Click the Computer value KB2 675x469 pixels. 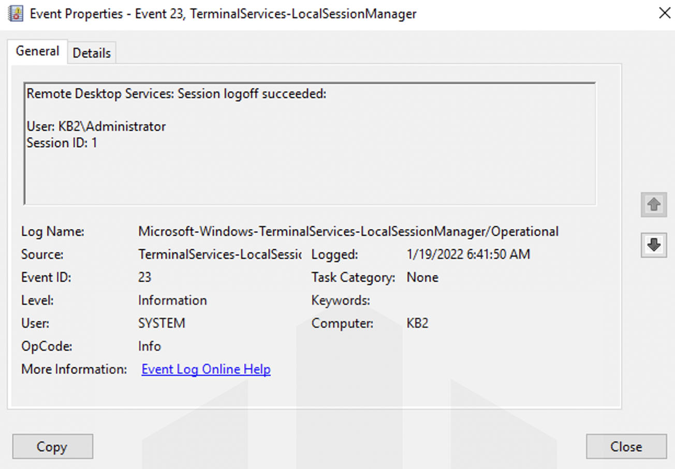[417, 323]
